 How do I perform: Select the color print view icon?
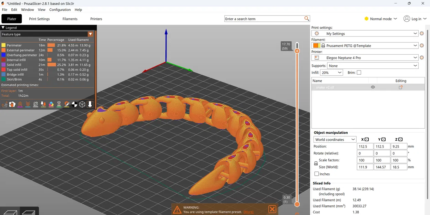(x=51, y=104)
